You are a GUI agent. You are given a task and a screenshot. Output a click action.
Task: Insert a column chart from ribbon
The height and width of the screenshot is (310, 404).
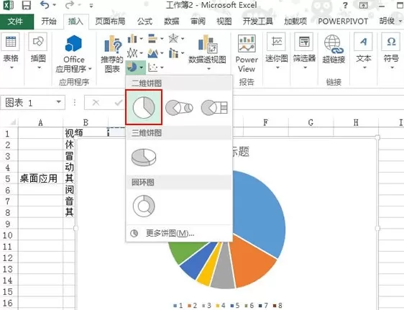point(132,39)
